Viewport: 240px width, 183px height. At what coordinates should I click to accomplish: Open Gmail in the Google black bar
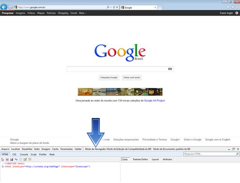click(x=74, y=13)
